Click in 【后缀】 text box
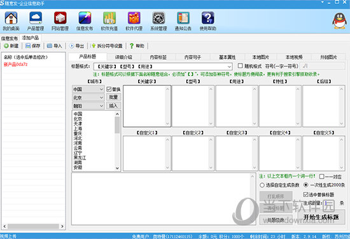 (324, 106)
